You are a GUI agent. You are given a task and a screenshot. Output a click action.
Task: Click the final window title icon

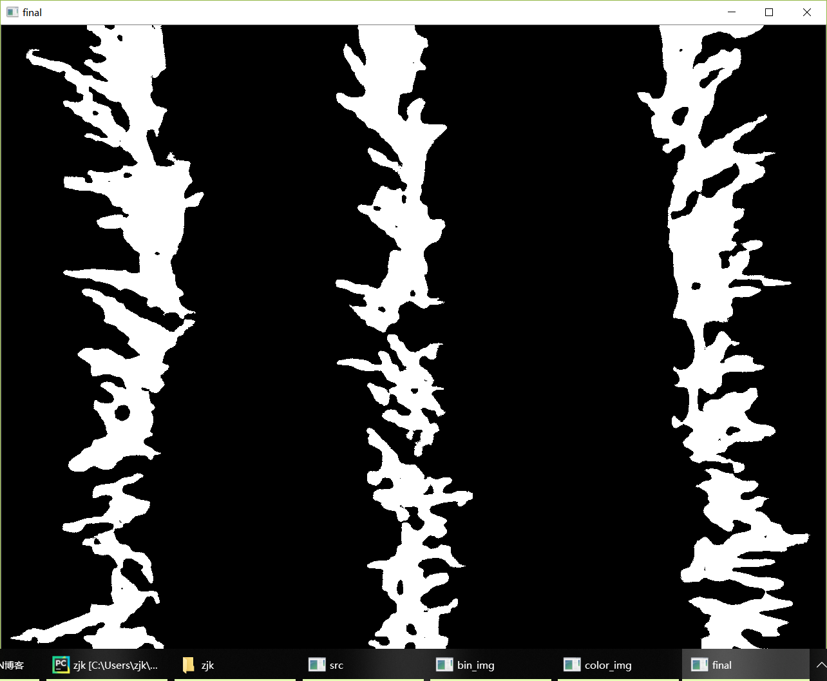pos(12,12)
